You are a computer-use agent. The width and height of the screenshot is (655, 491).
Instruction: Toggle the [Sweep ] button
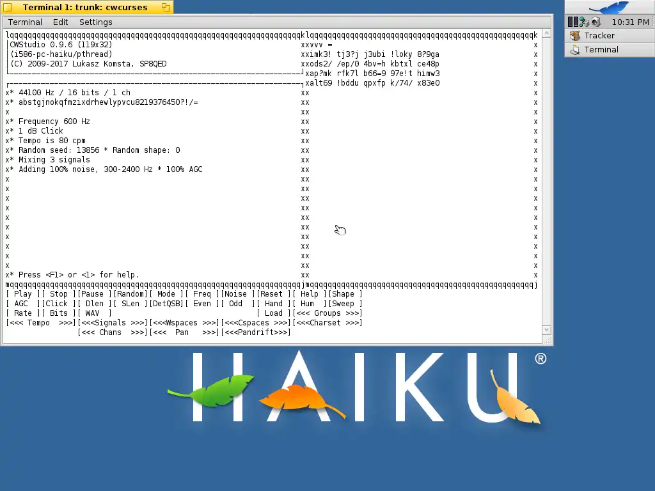pos(346,304)
